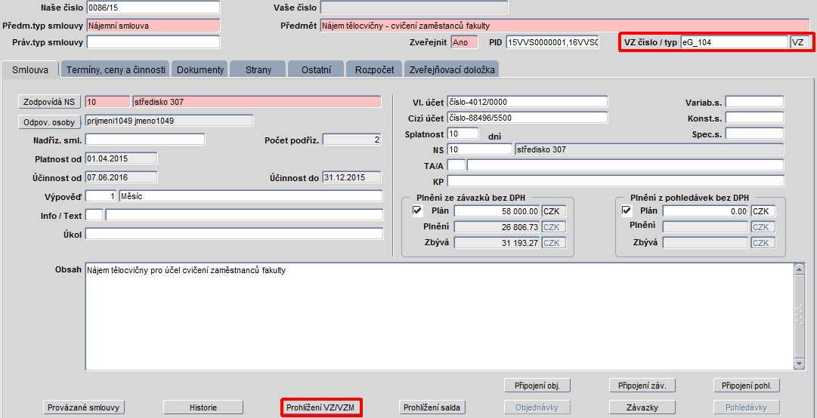Click the Obsah scrollbar down arrow

pos(800,364)
